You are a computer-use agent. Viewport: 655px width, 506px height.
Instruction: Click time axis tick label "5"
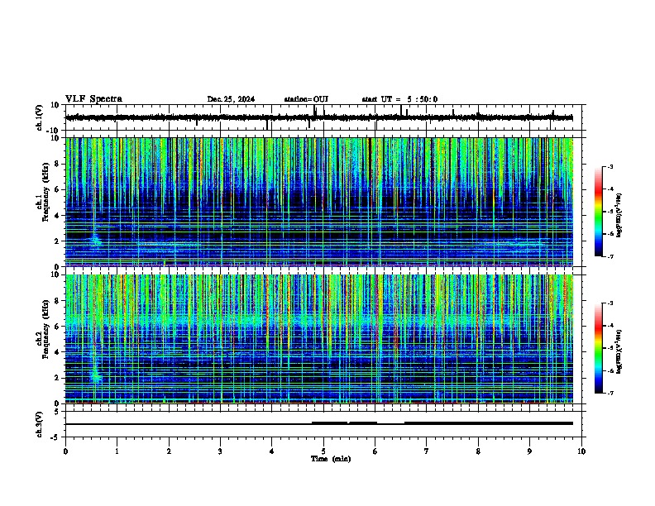[323, 451]
